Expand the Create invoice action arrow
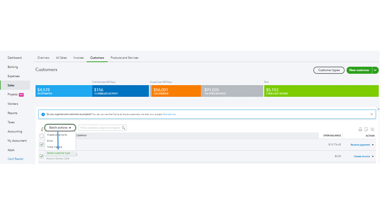The width and height of the screenshot is (383, 215). (373, 156)
